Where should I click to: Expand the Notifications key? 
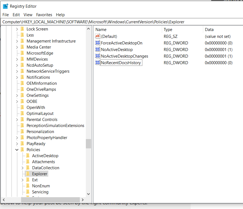point(17,77)
